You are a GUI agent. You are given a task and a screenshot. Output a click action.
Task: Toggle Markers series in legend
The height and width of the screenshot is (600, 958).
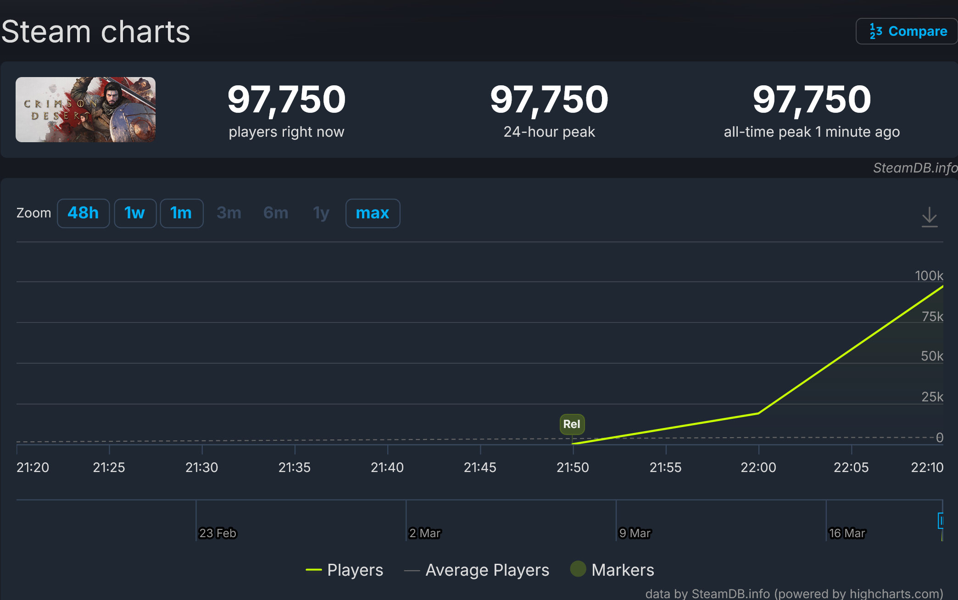(x=622, y=570)
